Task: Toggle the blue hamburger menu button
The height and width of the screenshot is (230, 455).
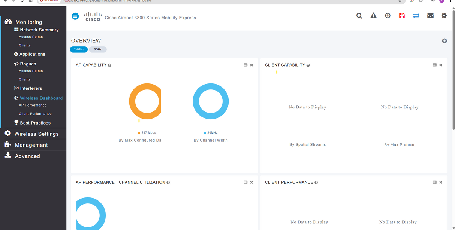Action: point(75,16)
